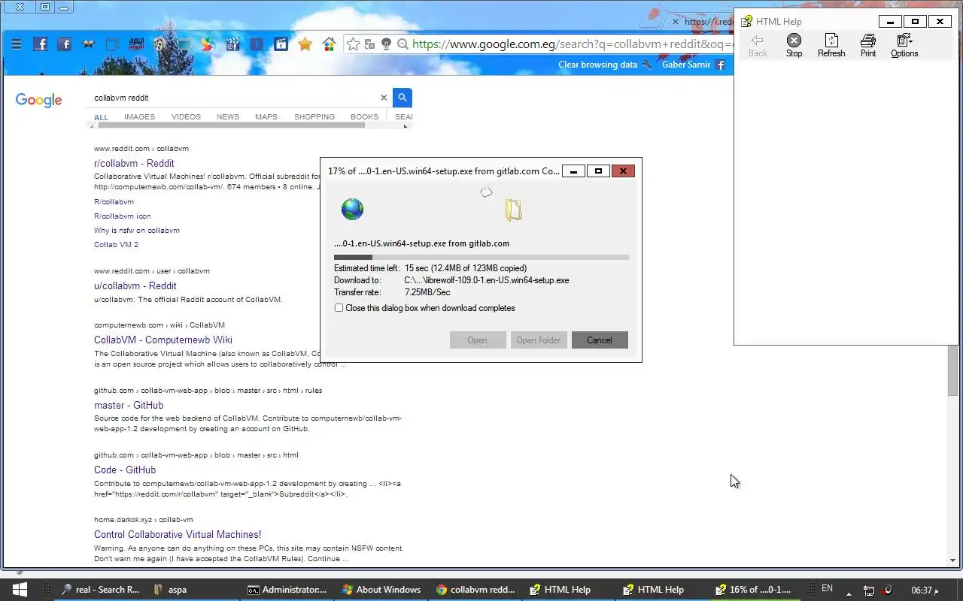Open the Collab VM 2 sublink
This screenshot has height=601, width=963.
[x=116, y=244]
